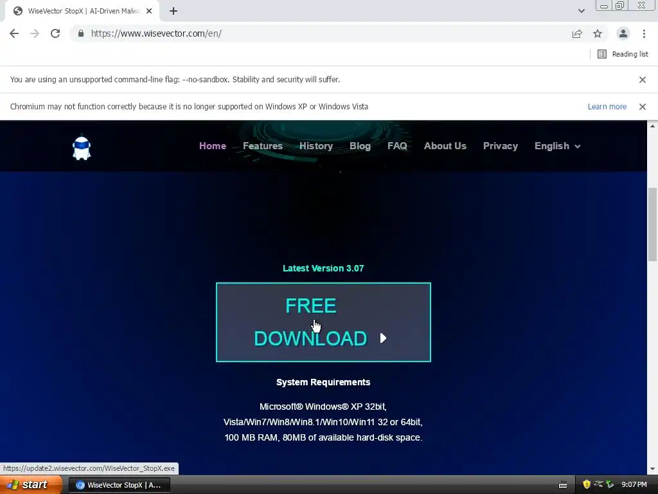The height and width of the screenshot is (494, 658).
Task: Click the FREE DOWNLOAD button
Action: click(323, 322)
